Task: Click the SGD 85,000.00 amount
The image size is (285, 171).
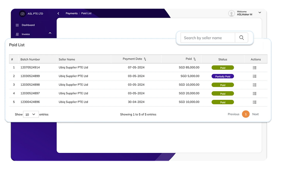Action: pyautogui.click(x=189, y=67)
